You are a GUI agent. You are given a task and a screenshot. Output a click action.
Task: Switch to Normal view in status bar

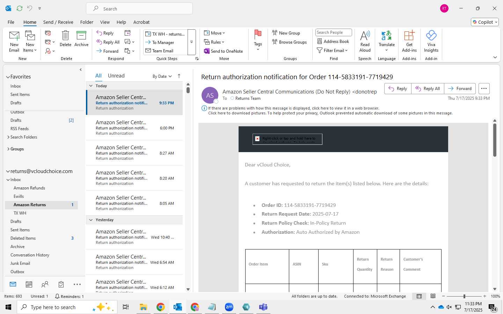(x=419, y=296)
